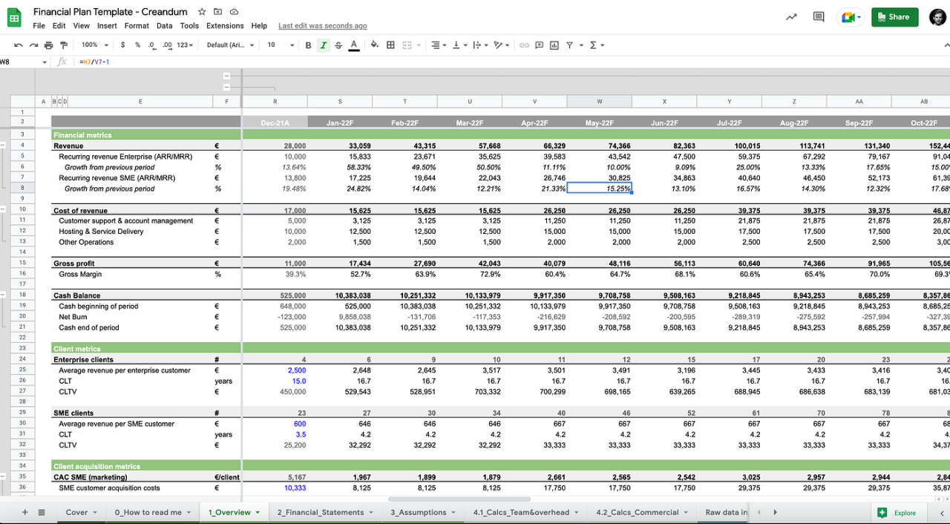Insert a comment using the comment icon
This screenshot has width=950, height=524.
[x=540, y=45]
